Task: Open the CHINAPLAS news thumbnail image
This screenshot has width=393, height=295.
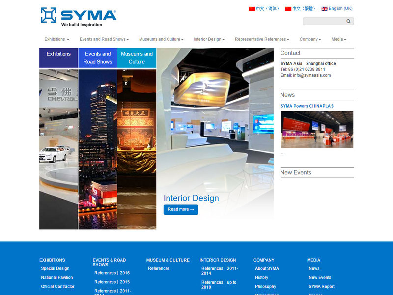Action: tap(317, 129)
